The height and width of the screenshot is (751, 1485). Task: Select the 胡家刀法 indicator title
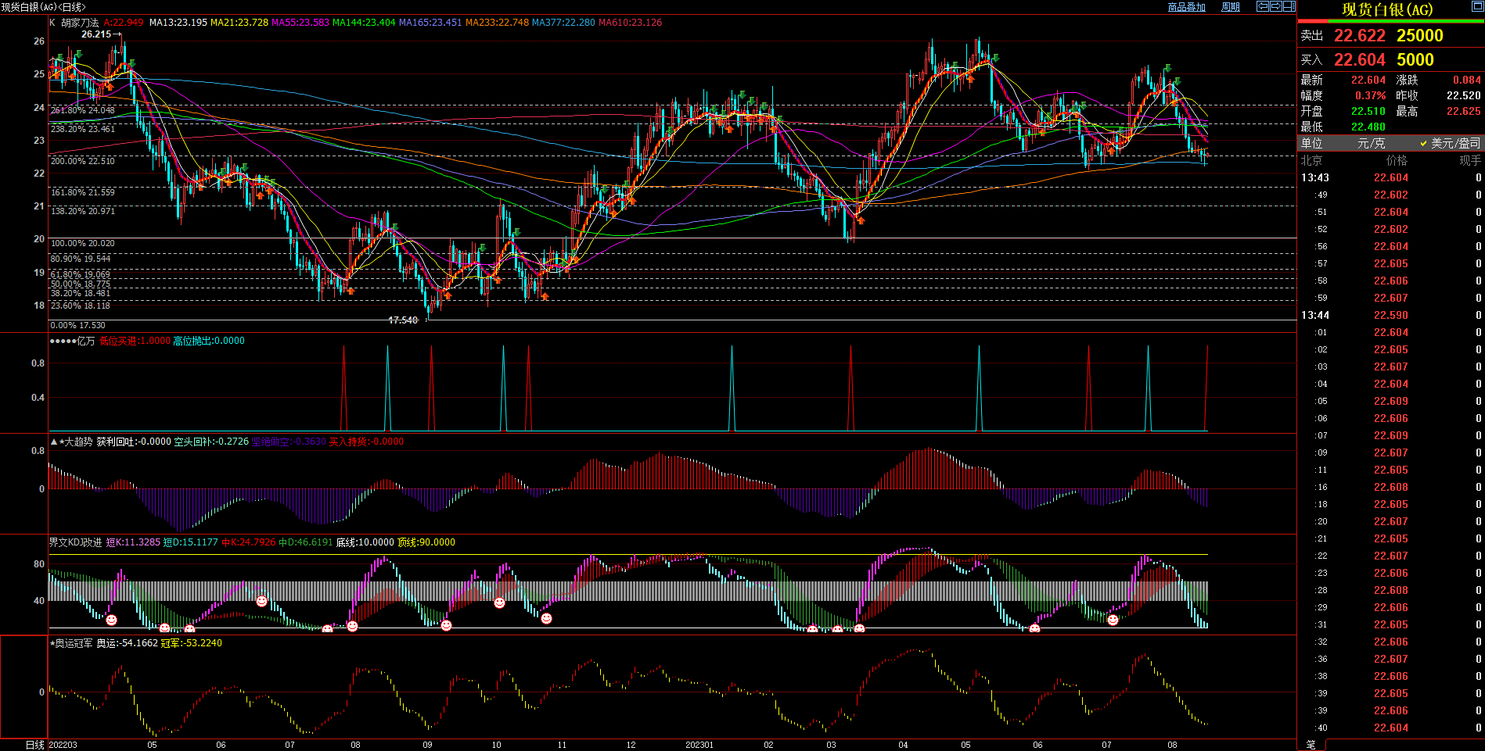coord(80,23)
